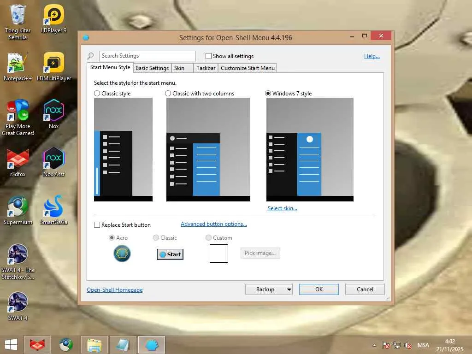Select the Notepad++ desktop shortcut
This screenshot has width=472, height=354.
click(x=18, y=66)
